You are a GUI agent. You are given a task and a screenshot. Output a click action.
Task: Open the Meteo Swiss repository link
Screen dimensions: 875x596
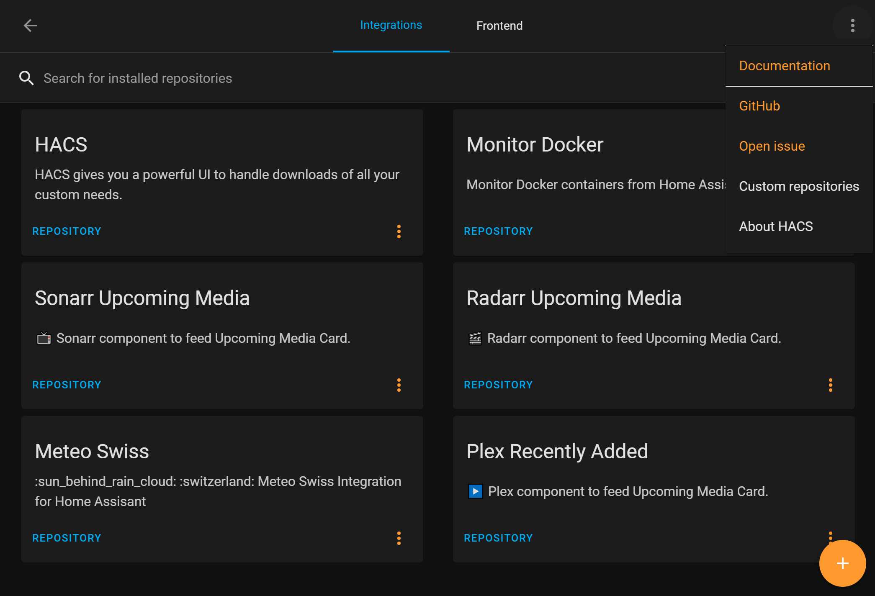point(67,538)
